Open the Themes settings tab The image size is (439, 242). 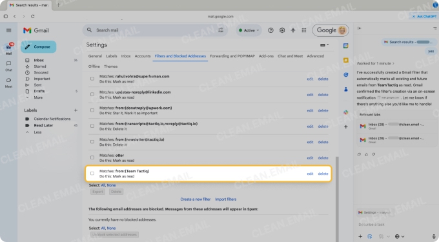click(110, 66)
